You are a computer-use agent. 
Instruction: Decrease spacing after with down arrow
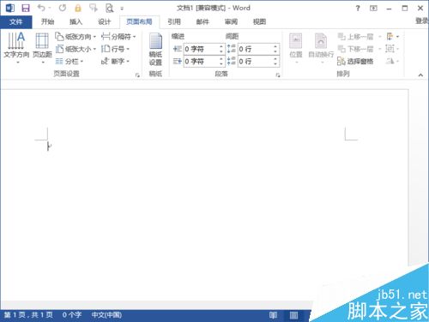pos(275,64)
